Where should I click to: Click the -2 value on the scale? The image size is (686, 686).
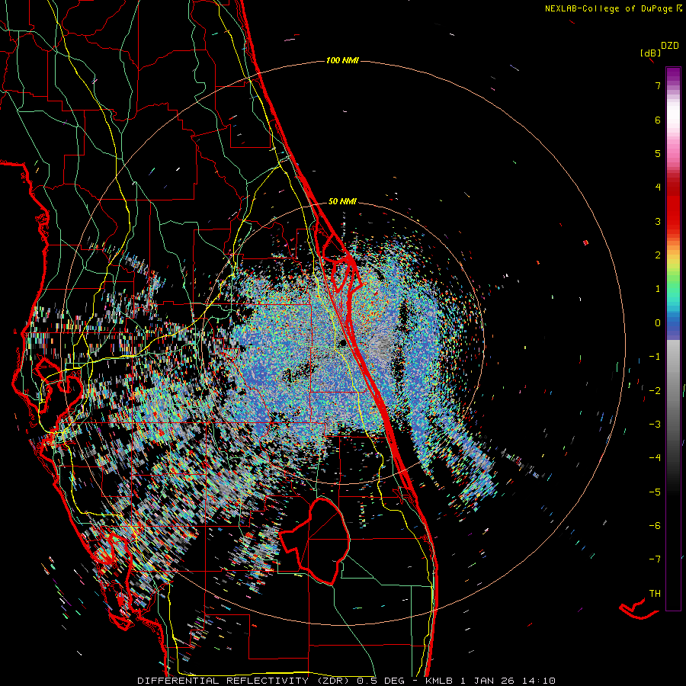pyautogui.click(x=655, y=391)
